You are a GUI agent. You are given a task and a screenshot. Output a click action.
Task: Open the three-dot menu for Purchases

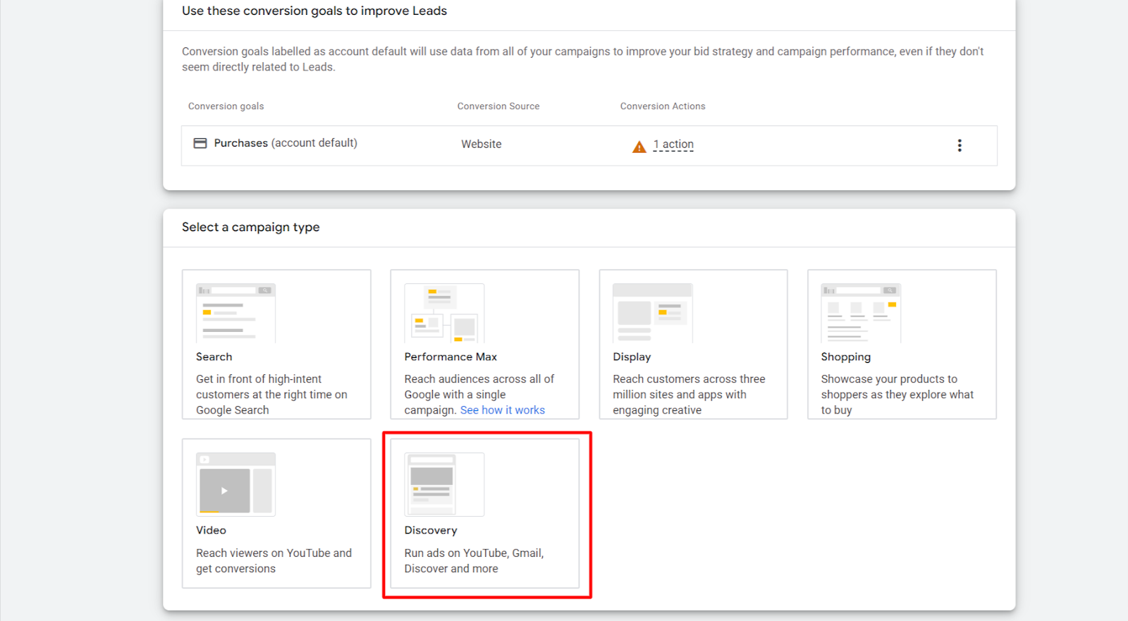coord(959,145)
